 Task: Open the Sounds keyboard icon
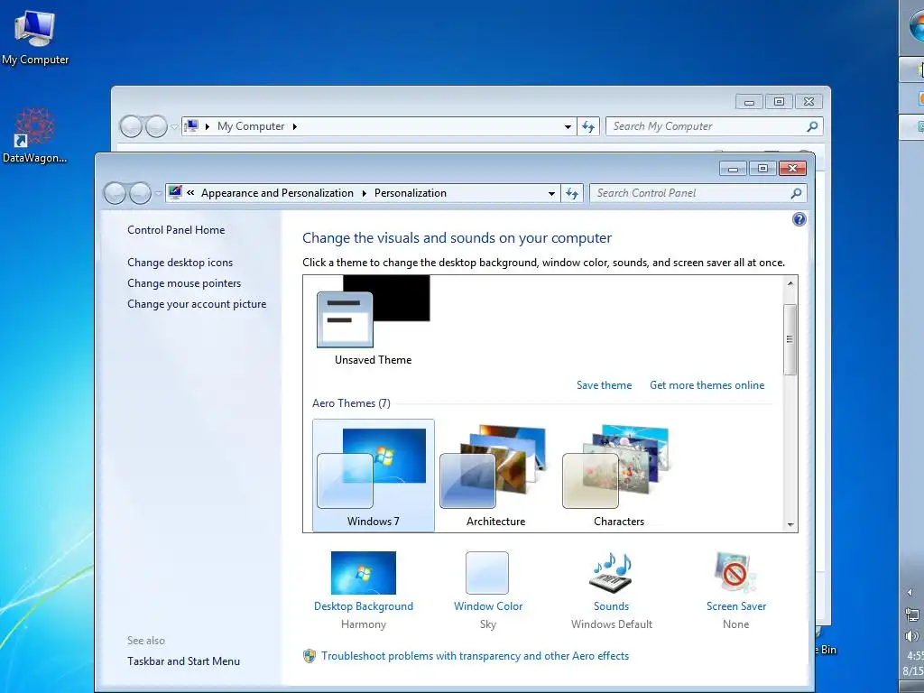click(x=611, y=572)
